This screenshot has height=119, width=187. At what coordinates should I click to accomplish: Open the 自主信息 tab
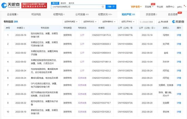tap(173, 14)
